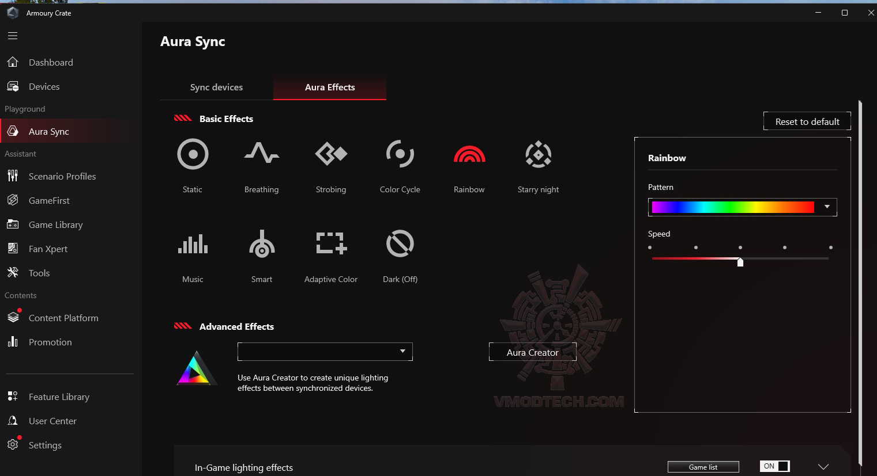
Task: Switch to the Sync devices tab
Action: tap(216, 87)
